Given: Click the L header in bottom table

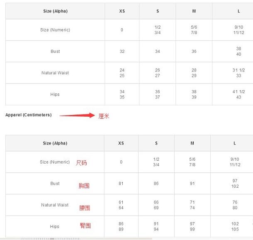Looking at the screenshot, I should (235, 143).
